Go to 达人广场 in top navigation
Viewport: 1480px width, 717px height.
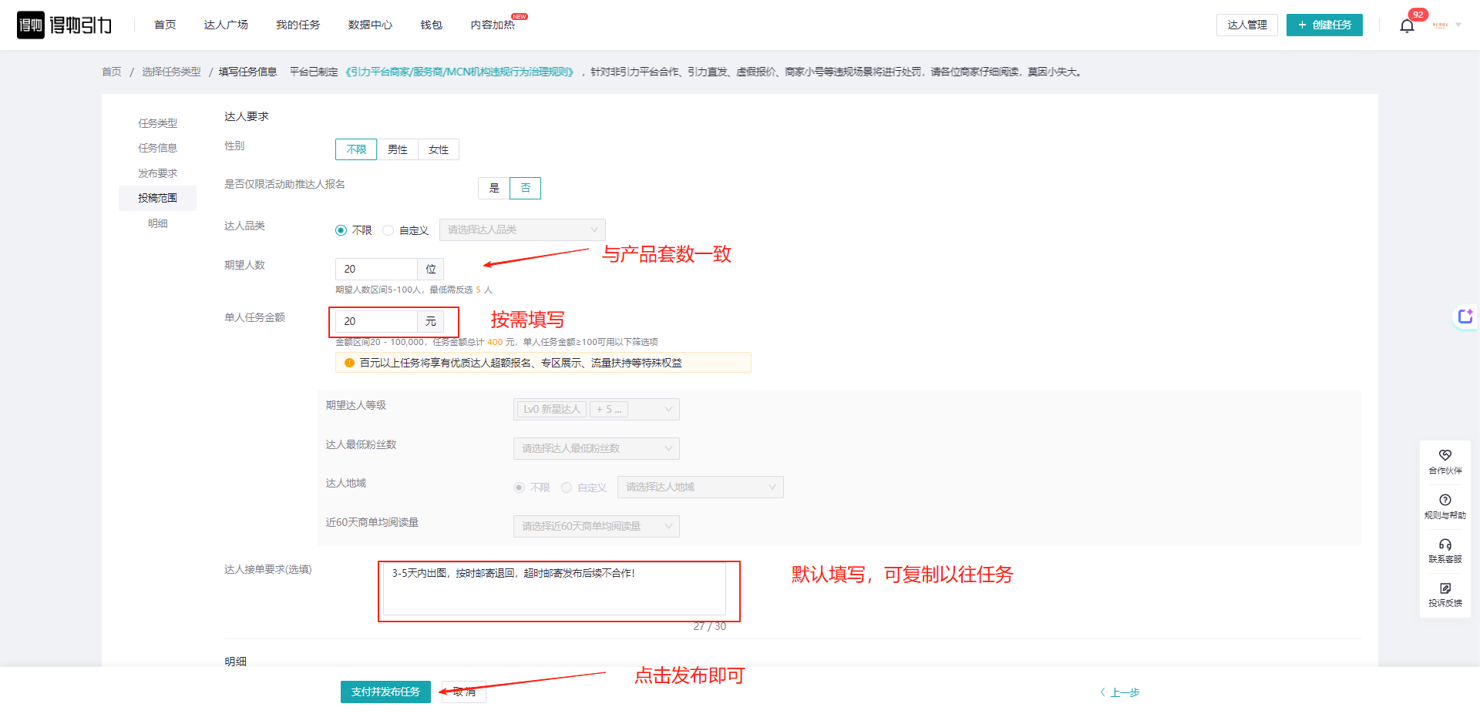pyautogui.click(x=226, y=25)
